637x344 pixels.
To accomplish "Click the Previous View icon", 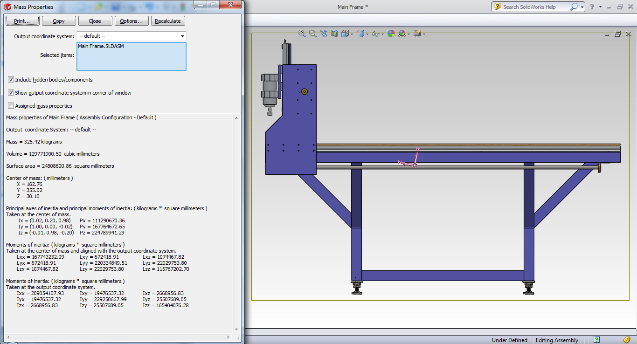I will [x=324, y=34].
